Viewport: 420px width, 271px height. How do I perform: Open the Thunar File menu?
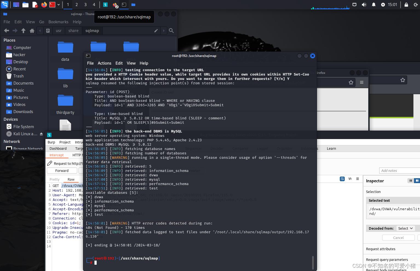coord(7,22)
